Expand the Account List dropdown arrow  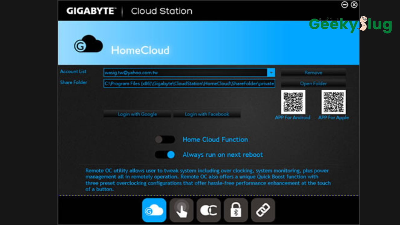coord(271,72)
